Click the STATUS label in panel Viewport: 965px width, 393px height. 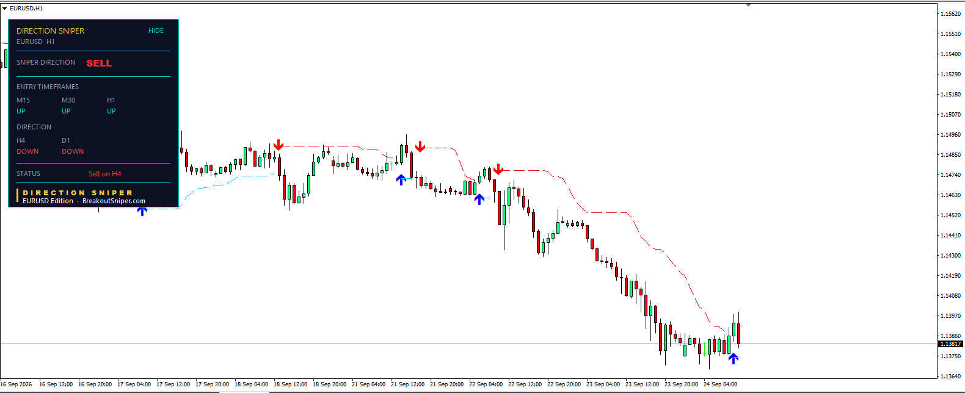click(x=28, y=173)
